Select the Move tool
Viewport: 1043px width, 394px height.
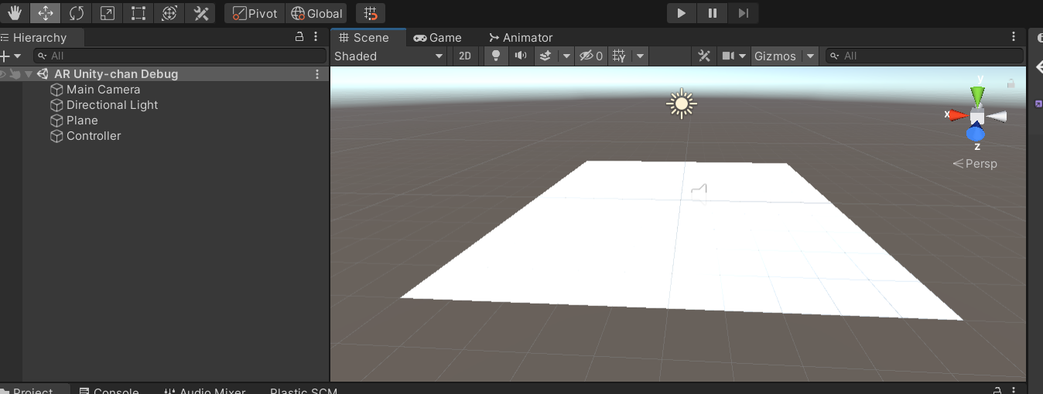click(46, 13)
